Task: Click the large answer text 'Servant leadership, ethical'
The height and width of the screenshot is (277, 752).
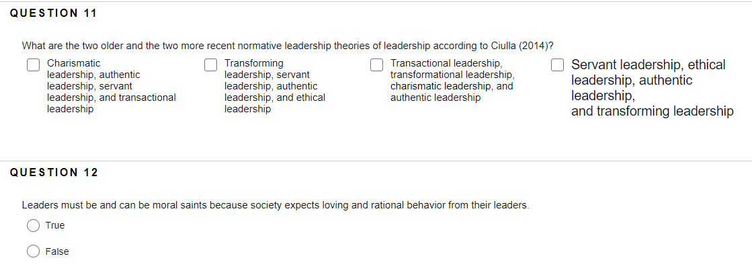Action: pyautogui.click(x=649, y=65)
